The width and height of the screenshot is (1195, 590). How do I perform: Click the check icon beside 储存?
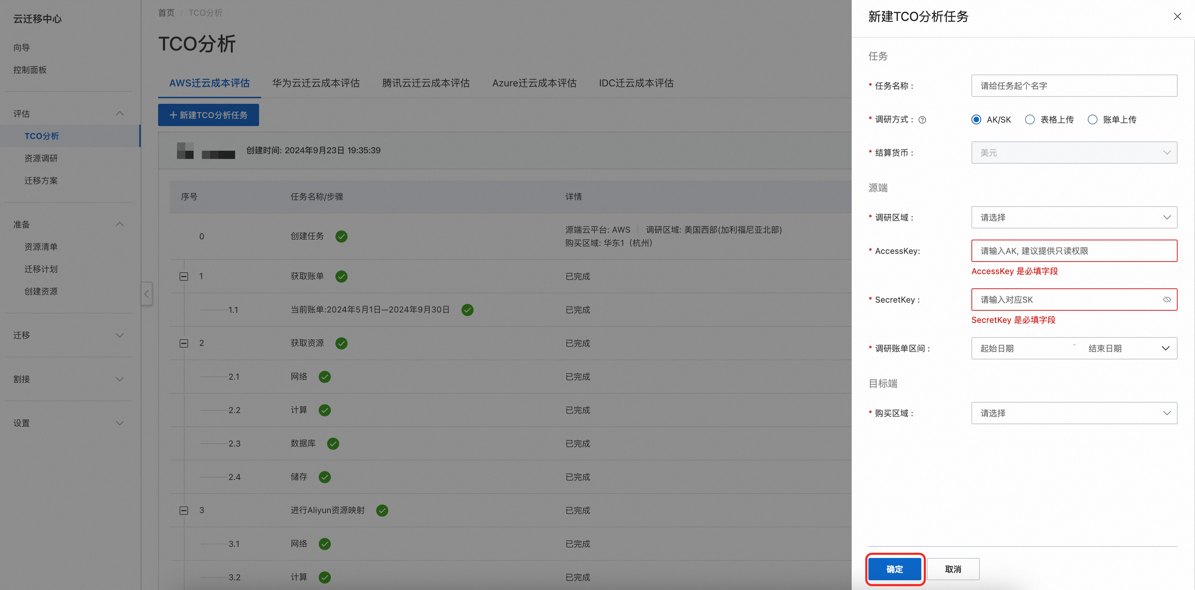click(x=325, y=477)
